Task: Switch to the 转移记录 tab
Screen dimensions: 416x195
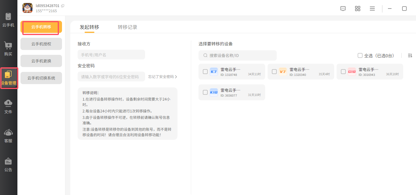Action: pos(127,27)
